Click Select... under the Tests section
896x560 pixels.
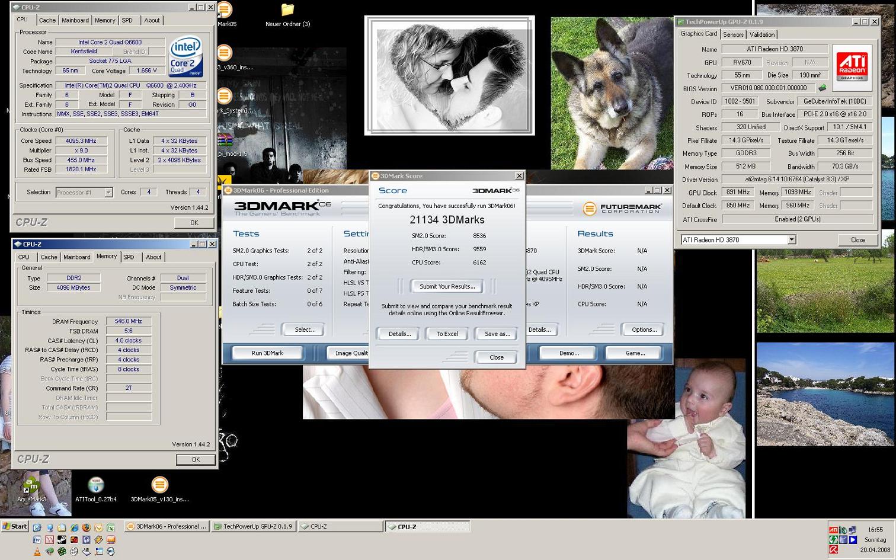pos(305,329)
